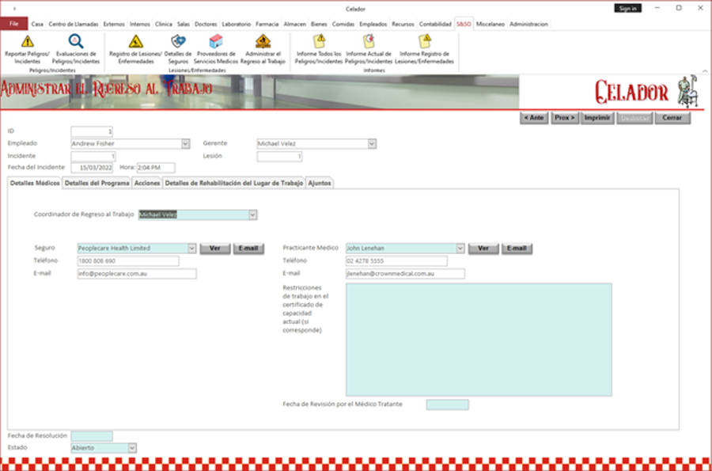Expand the Estado dropdown showing Abierto
The width and height of the screenshot is (712, 471).
click(x=132, y=448)
